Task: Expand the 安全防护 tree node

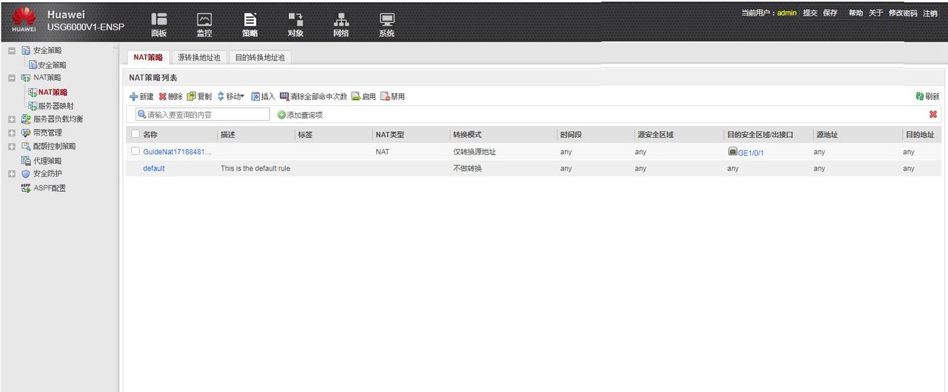Action: point(12,173)
